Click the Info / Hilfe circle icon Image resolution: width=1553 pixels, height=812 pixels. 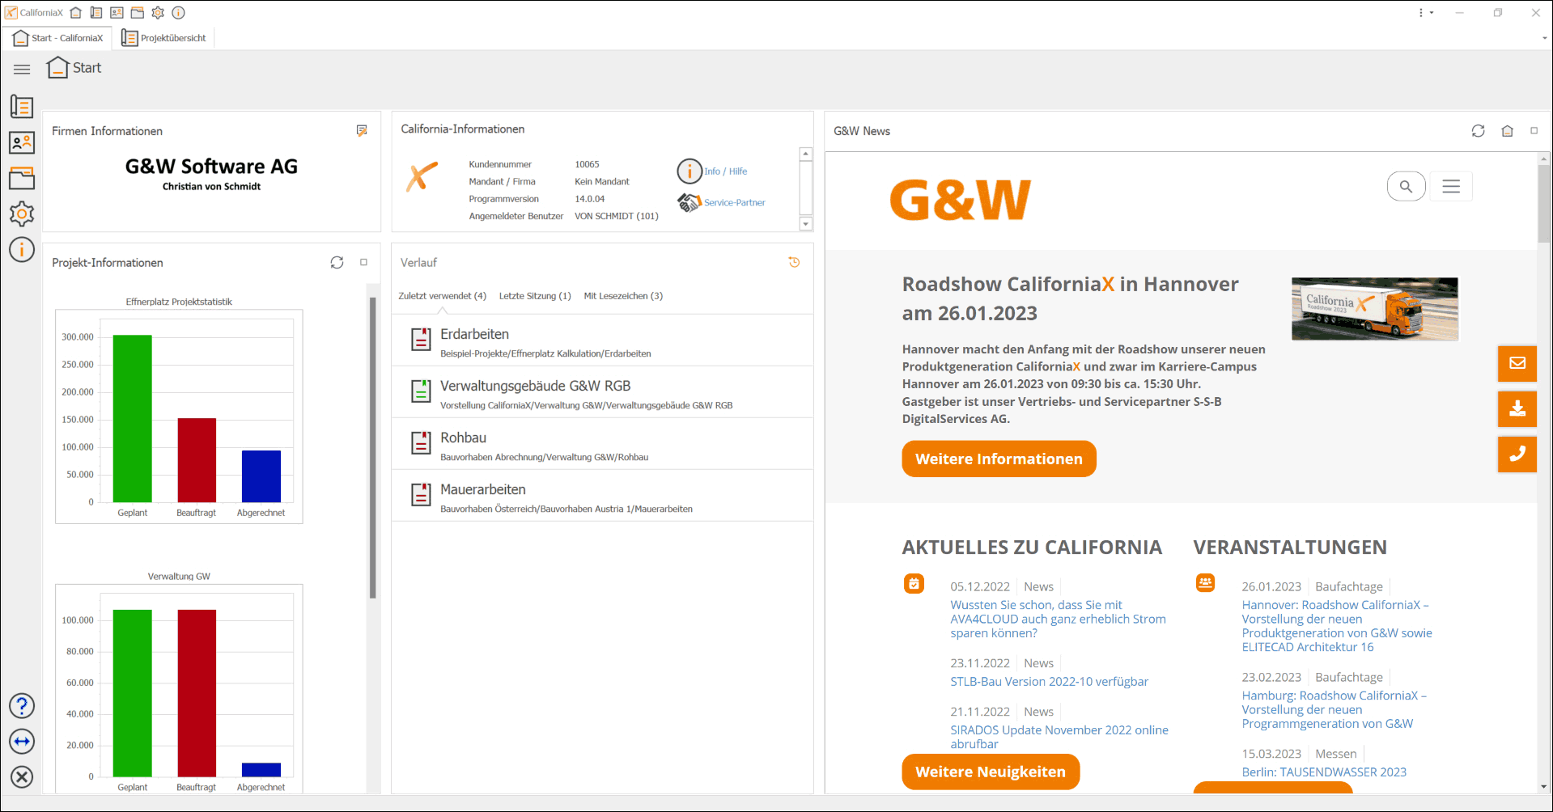point(690,171)
